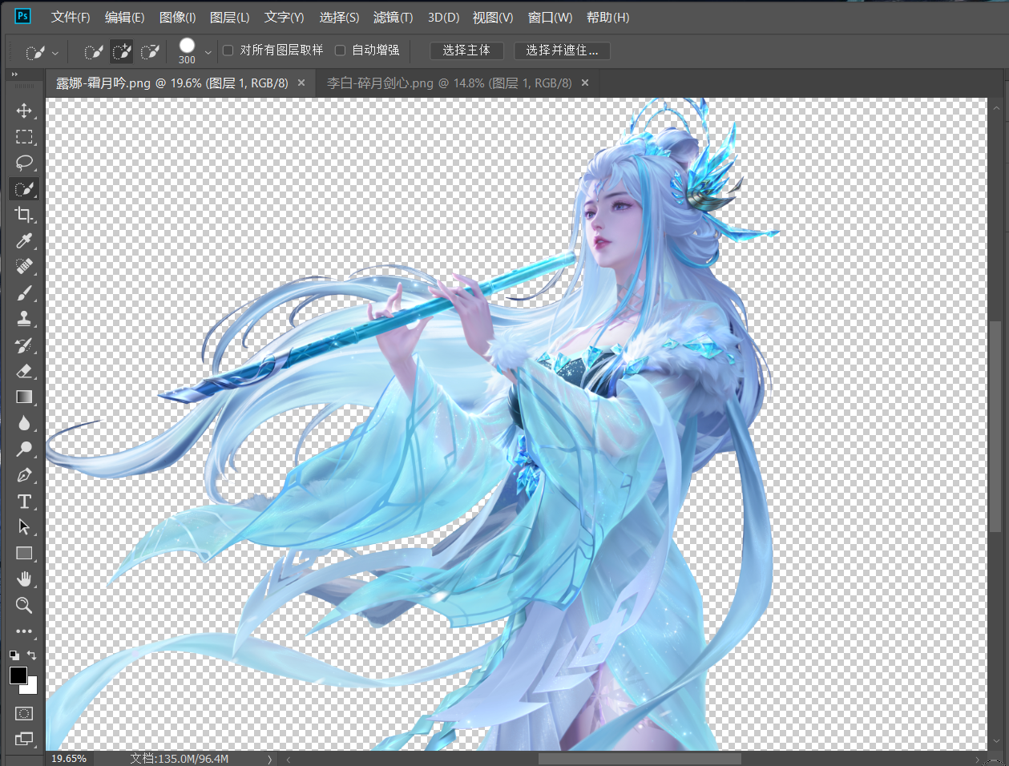The height and width of the screenshot is (766, 1009).
Task: Click the 文档:135.0M/96.4M status text
Action: point(180,759)
